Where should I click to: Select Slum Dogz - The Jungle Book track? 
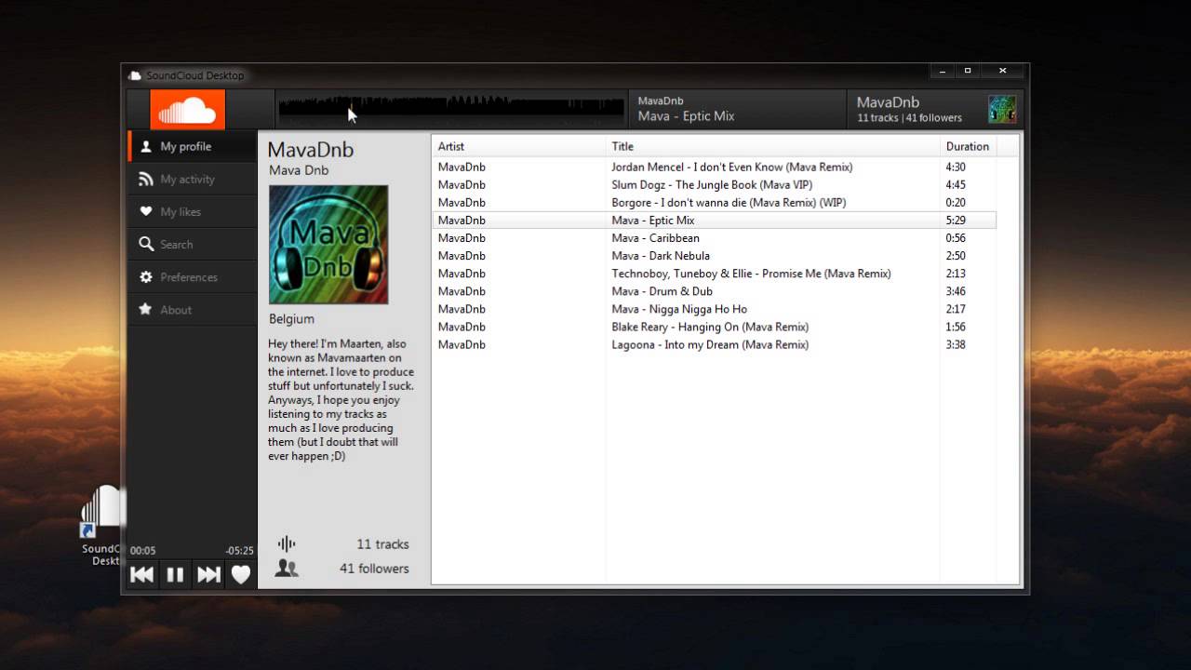714,184
